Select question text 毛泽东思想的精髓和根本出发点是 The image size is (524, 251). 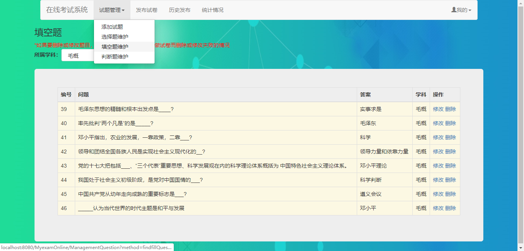click(x=118, y=109)
